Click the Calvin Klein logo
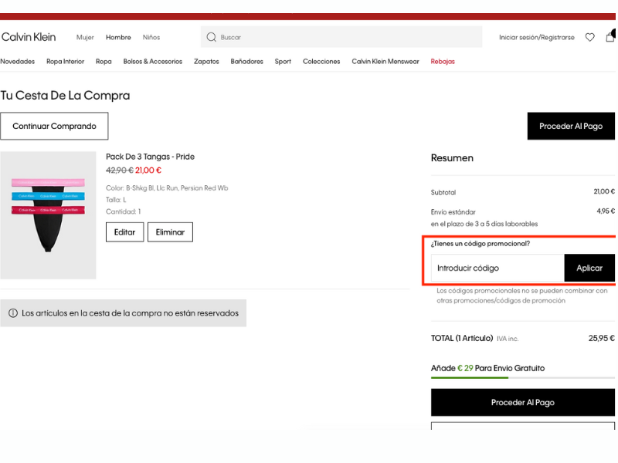618x463 pixels. (x=29, y=37)
